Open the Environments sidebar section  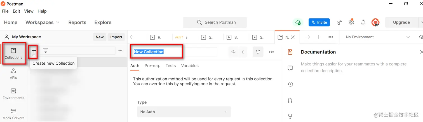[x=13, y=94]
